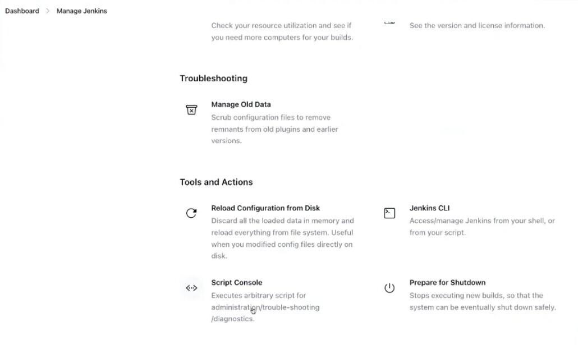
Task: Click the 'Discard all the loaded data' description
Action: coord(282,238)
